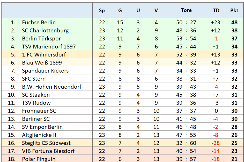
Task: Click the Sp column header
Action: coord(102,10)
